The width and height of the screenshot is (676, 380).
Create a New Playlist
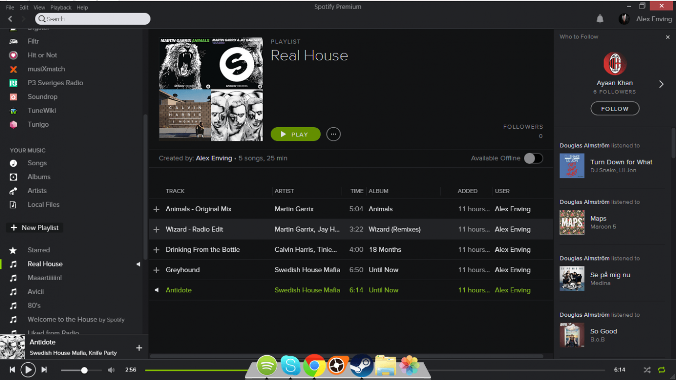[35, 228]
